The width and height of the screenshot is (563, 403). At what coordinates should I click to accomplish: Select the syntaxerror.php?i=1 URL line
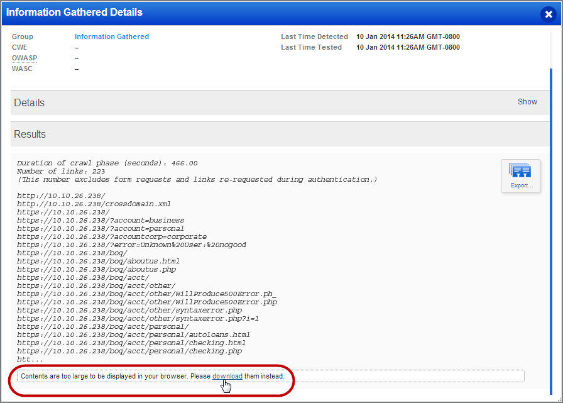click(x=138, y=318)
